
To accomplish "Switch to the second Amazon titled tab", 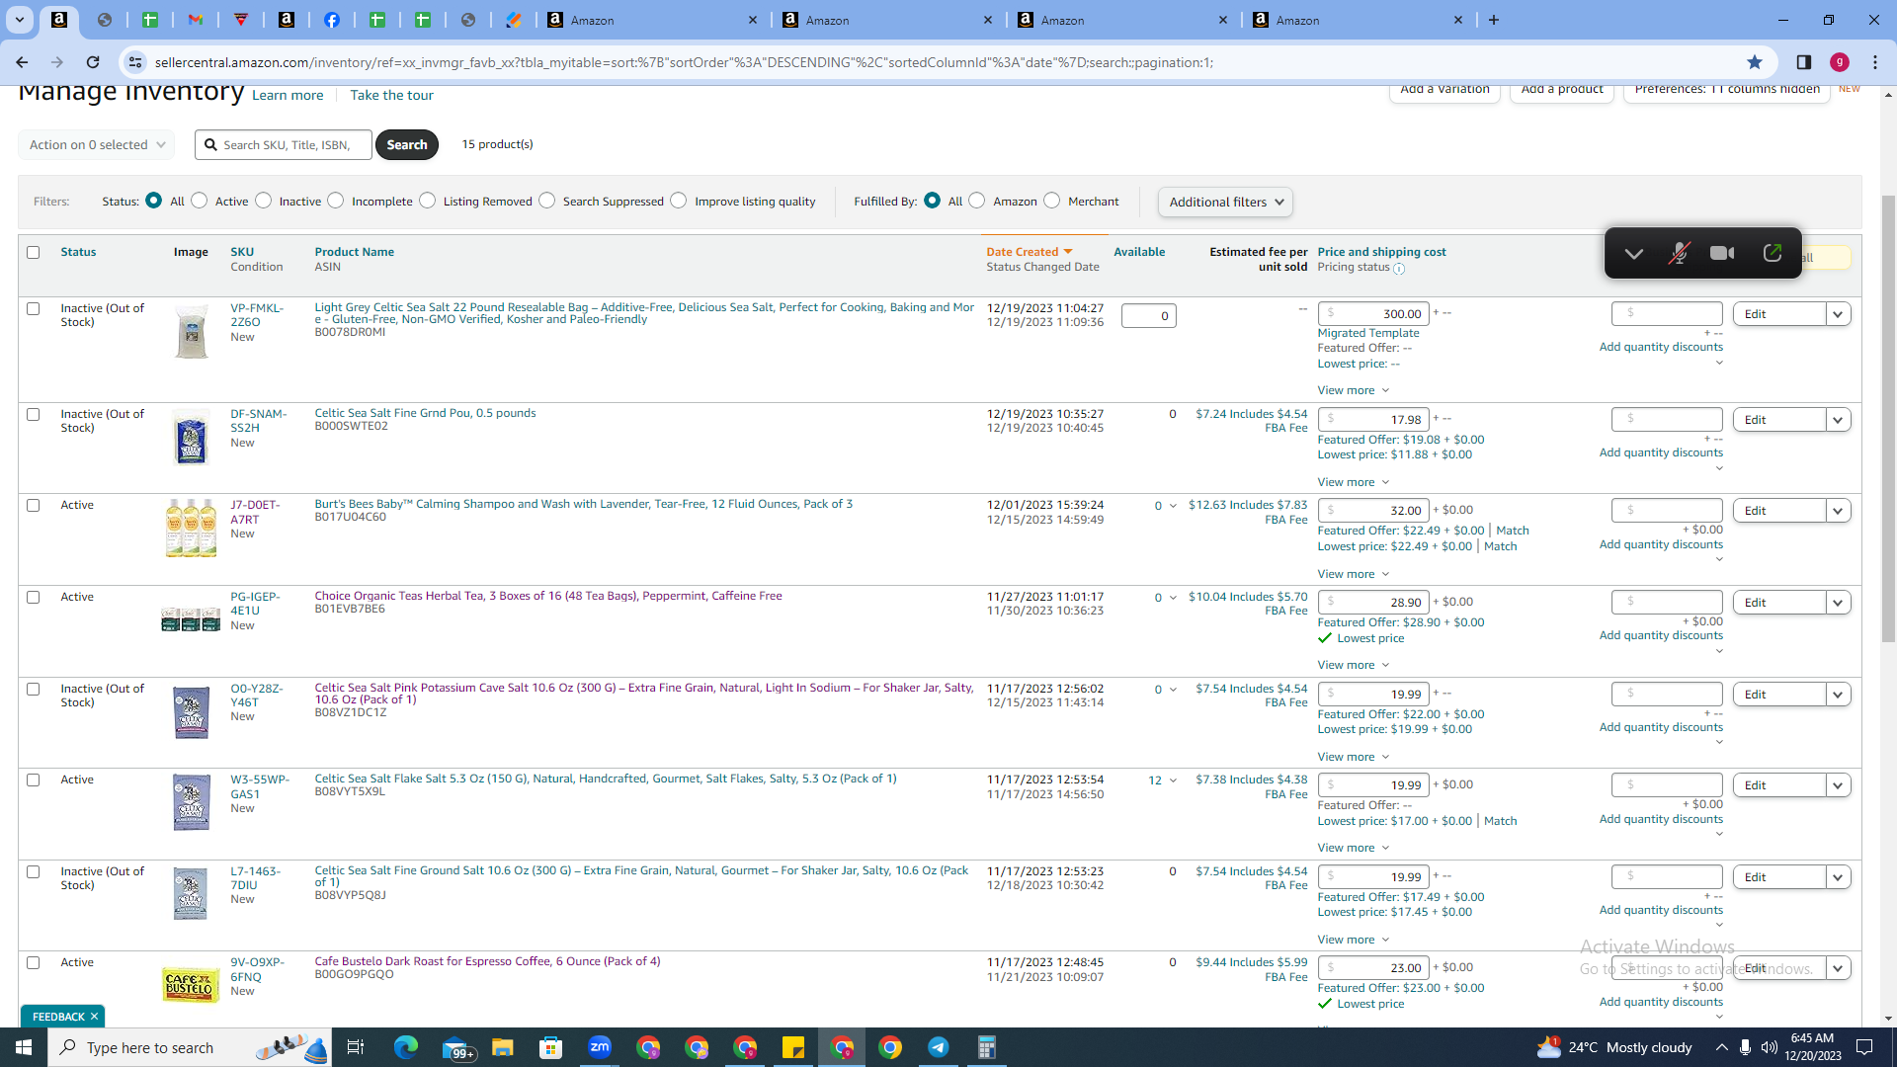I will tap(886, 20).
